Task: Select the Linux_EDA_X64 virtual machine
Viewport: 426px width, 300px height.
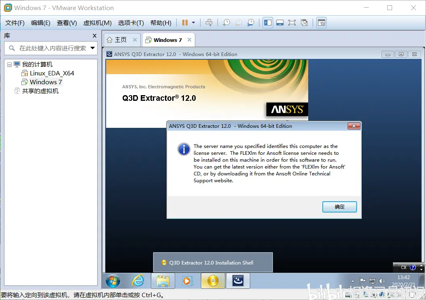Action: coord(52,73)
